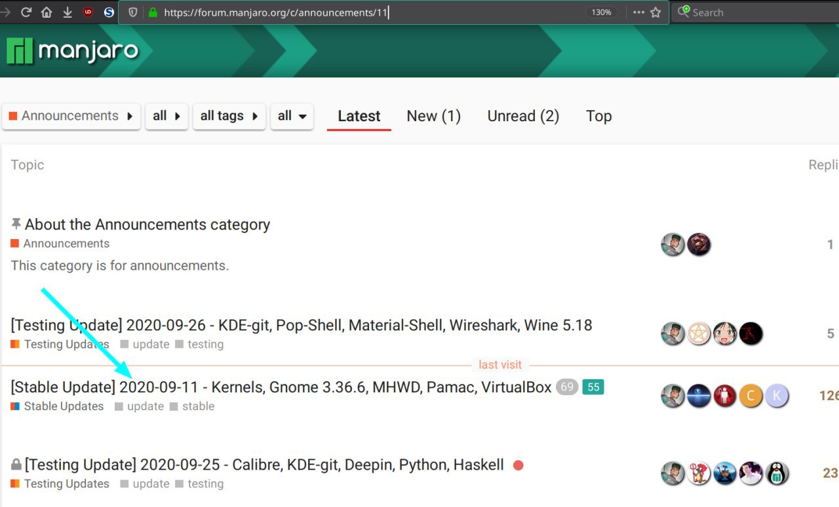
Task: Click 'testing' tag under 2020-09-26 topic
Action: click(199, 345)
